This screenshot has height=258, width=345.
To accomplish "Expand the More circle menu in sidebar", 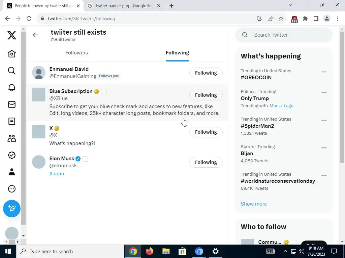I will 12,189.
